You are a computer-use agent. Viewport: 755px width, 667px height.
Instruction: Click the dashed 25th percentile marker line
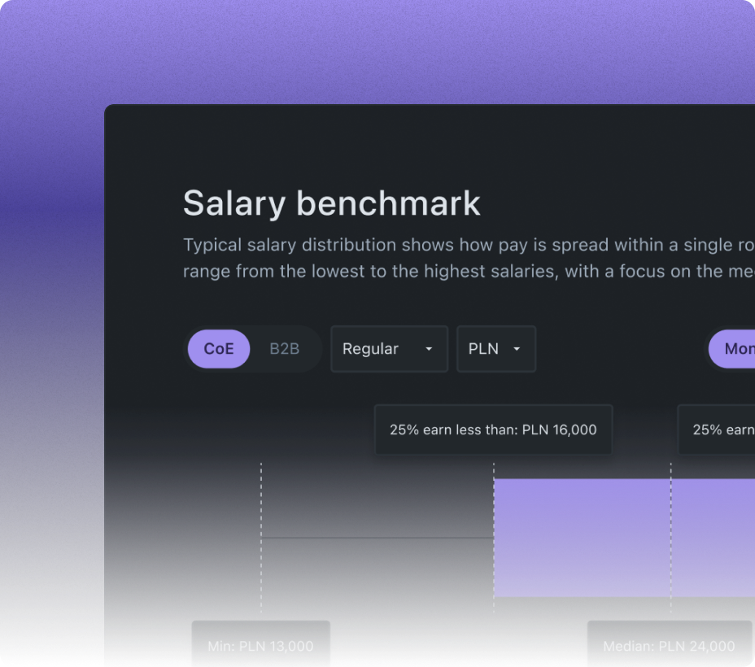(493, 537)
